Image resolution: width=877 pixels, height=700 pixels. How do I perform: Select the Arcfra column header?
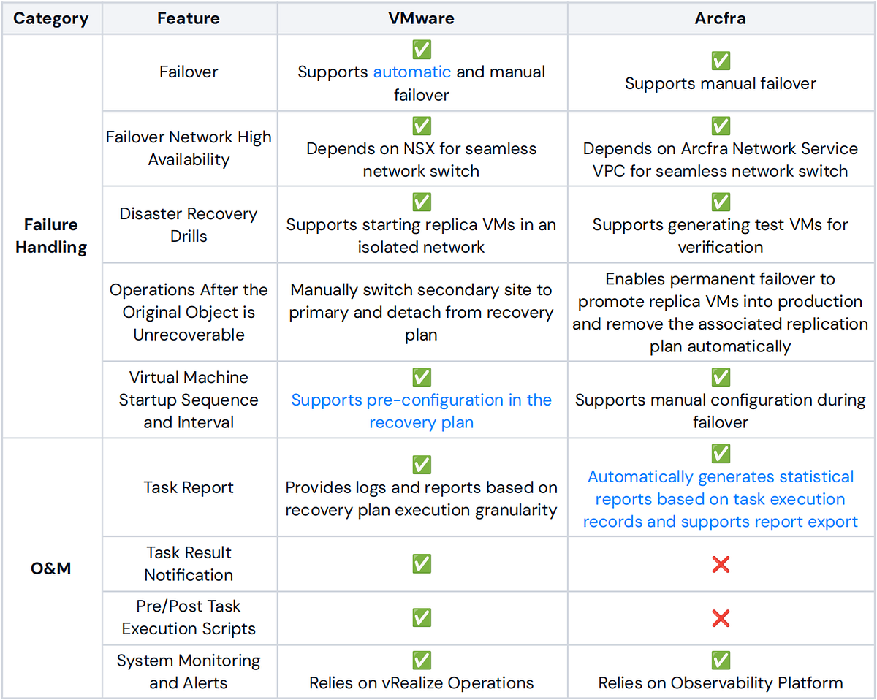point(721,18)
